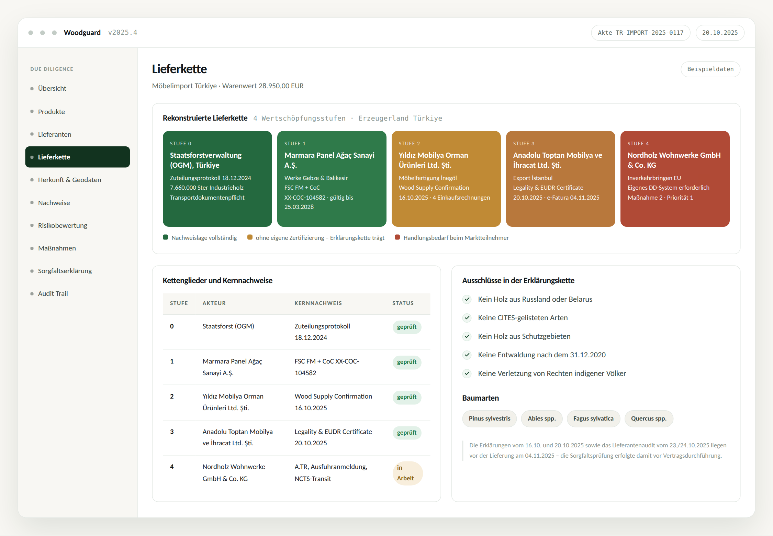Click in Arbeit status for Nordholz row
This screenshot has width=773, height=536.
407,473
